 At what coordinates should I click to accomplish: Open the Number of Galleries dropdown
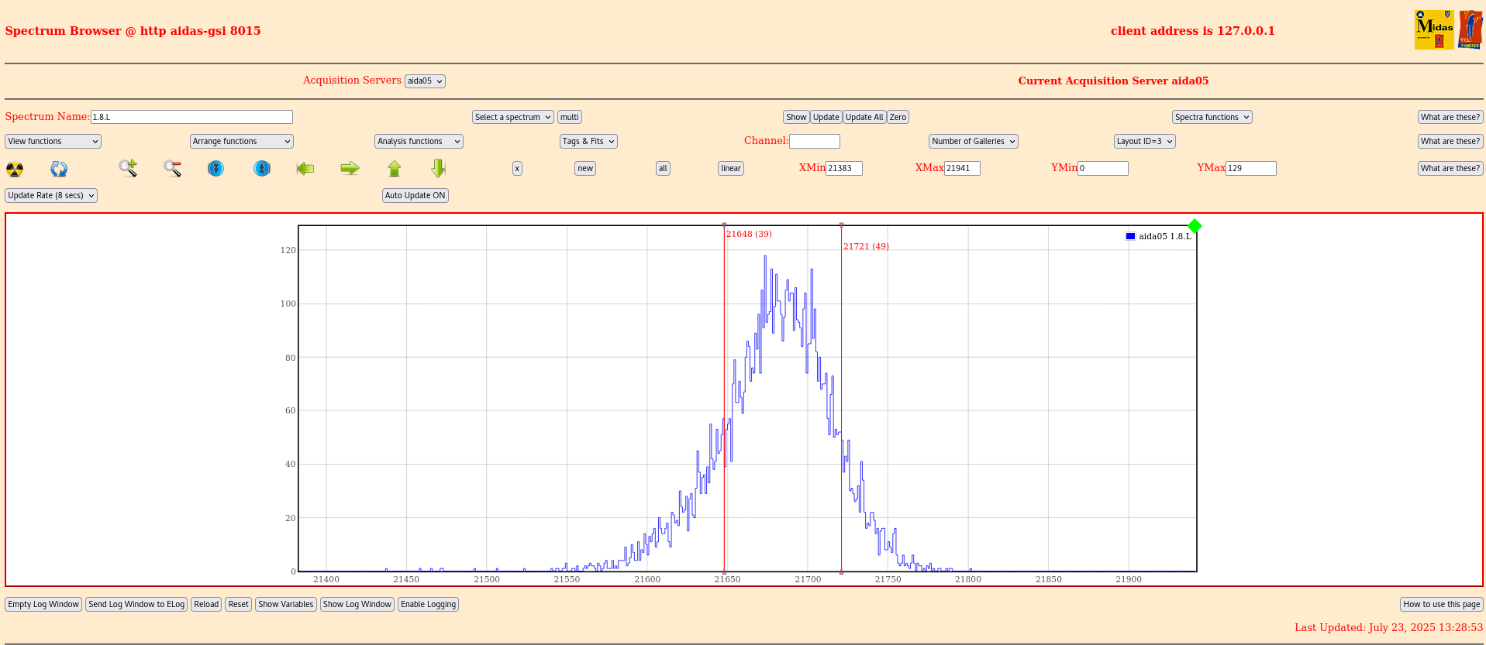coord(974,141)
